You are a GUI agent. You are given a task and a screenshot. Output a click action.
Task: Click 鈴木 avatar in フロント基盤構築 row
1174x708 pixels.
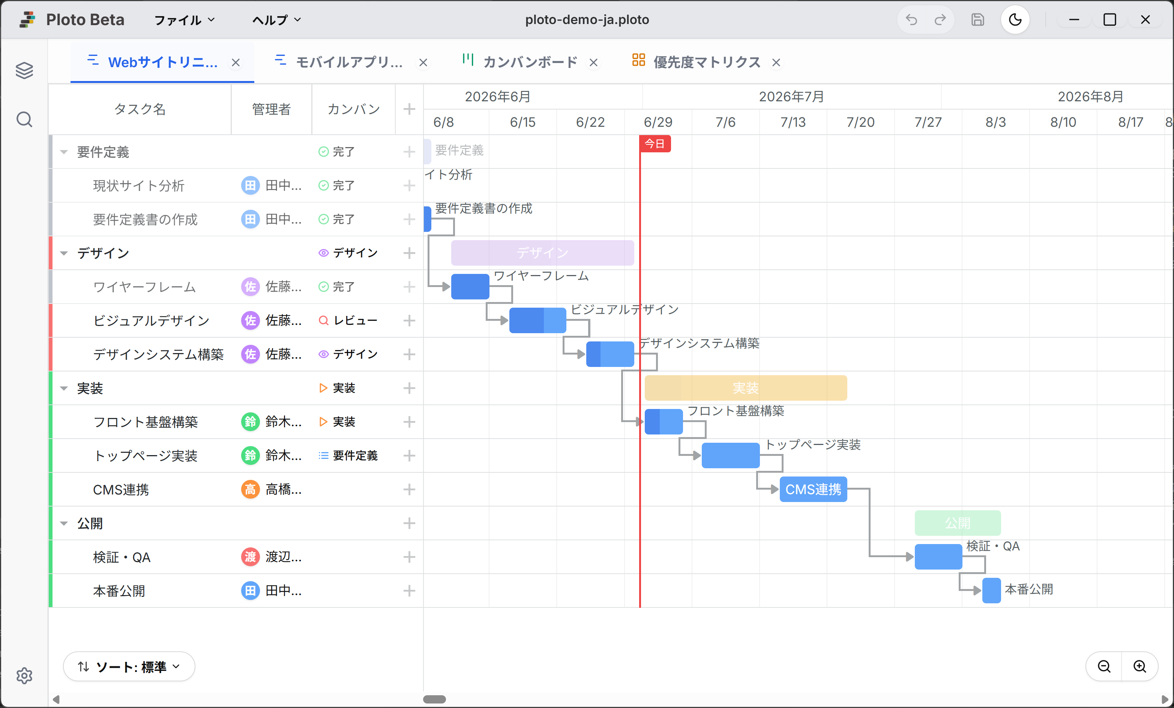(x=250, y=422)
